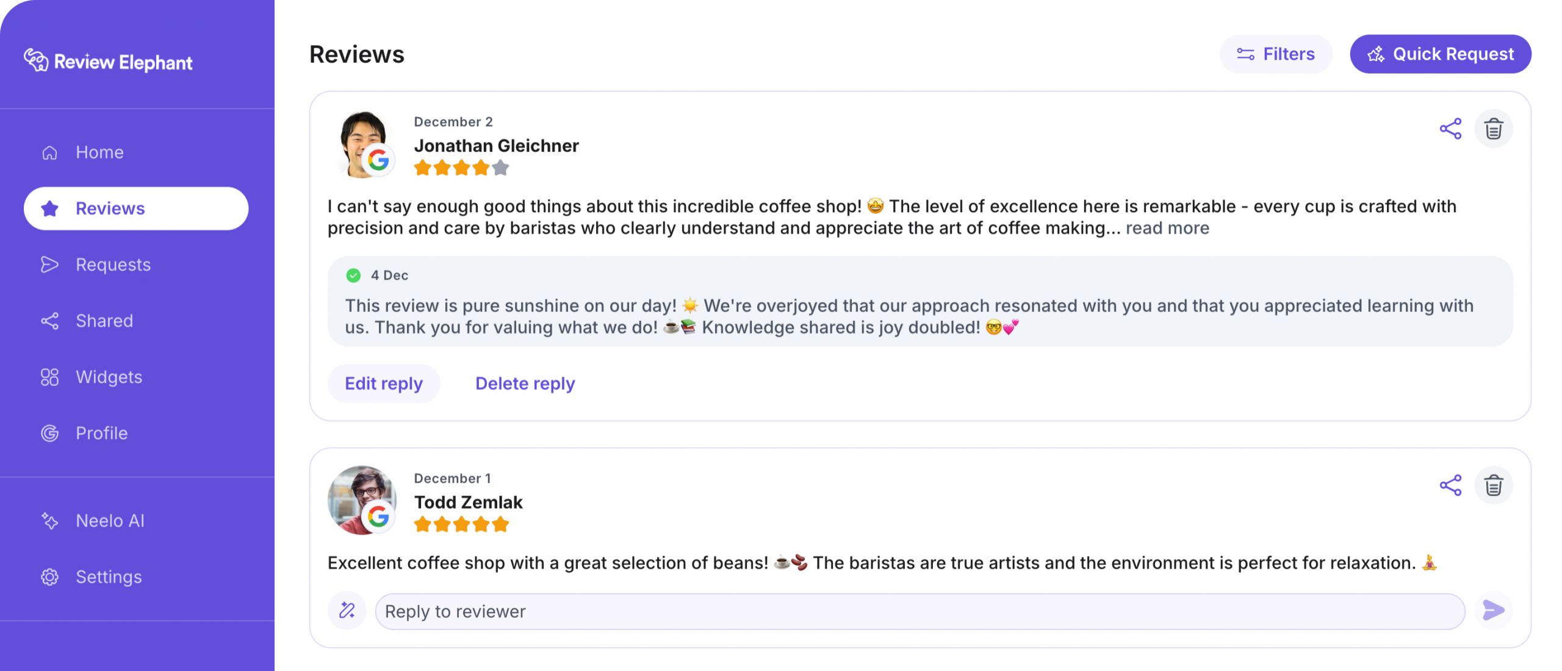The image size is (1562, 671).
Task: Share Todd Zemlak's review
Action: tap(1450, 486)
